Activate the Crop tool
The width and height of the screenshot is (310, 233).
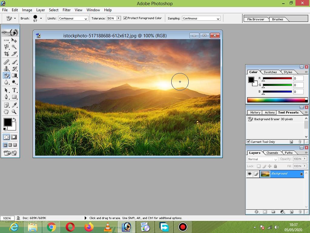click(x=6, y=54)
